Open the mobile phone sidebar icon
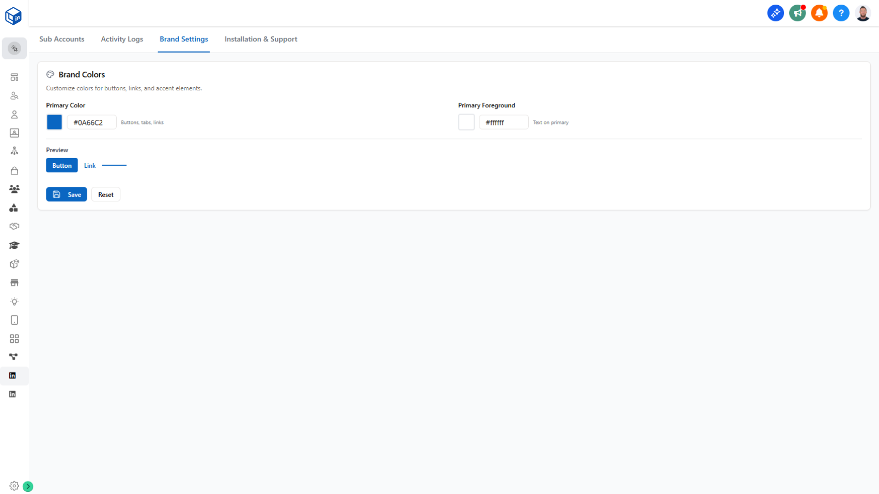 pos(14,320)
